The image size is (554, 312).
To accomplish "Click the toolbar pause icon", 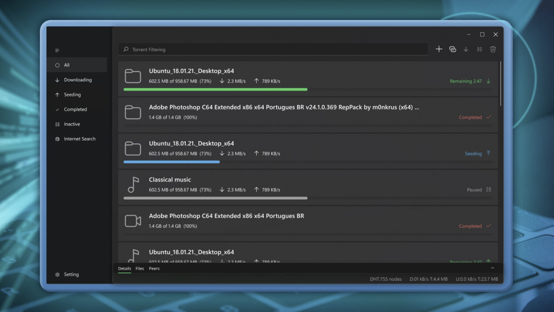I will coord(479,49).
